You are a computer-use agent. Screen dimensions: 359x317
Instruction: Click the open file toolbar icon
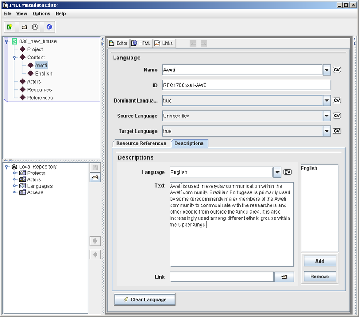[24, 27]
